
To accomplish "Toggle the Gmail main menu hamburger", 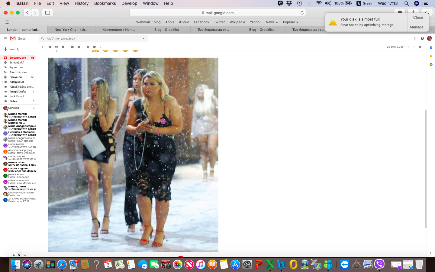I will (x=5, y=38).
